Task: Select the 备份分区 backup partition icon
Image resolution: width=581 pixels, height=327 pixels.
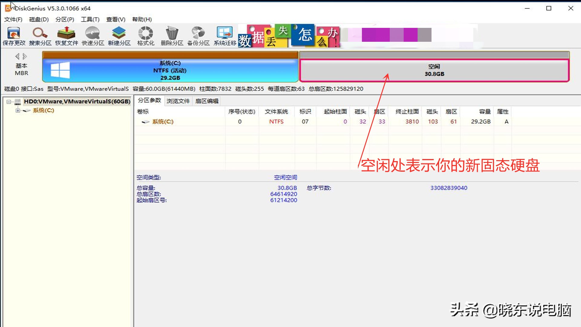Action: [x=198, y=35]
